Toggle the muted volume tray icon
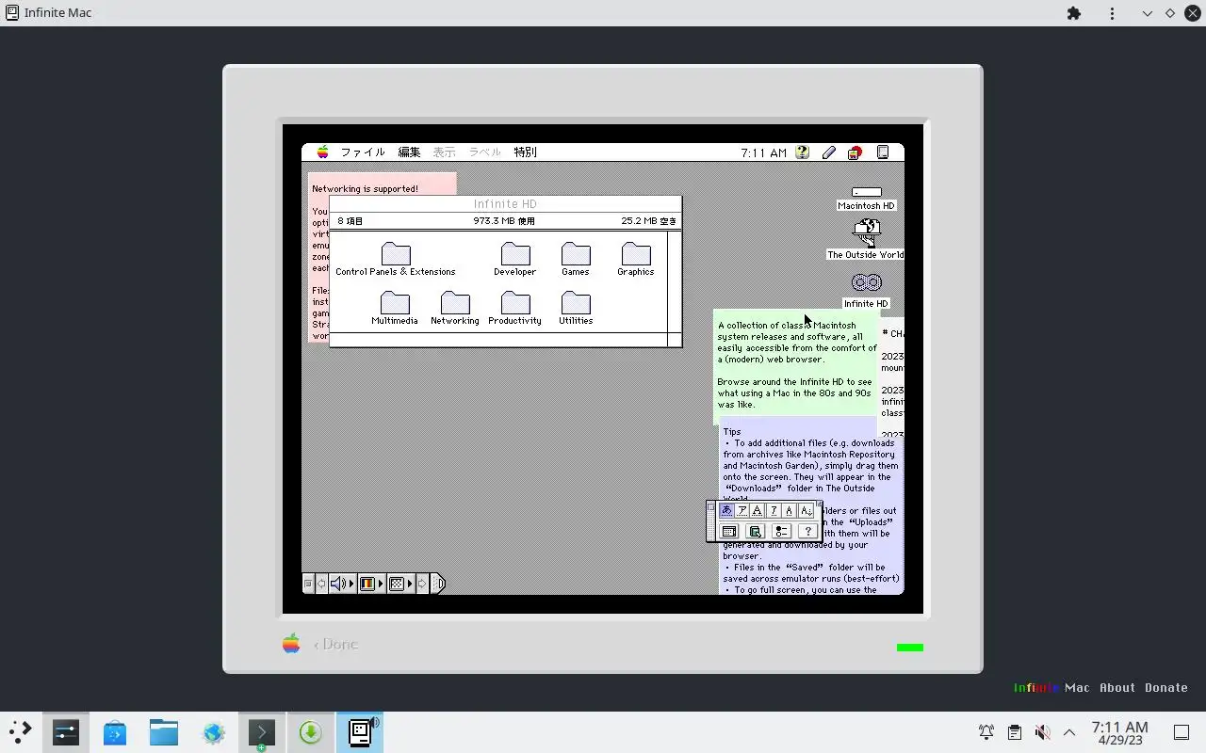Viewport: 1206px width, 753px height. click(1042, 732)
